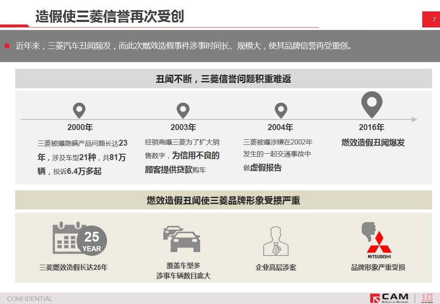Click the paragraph starting 三菱被曝涉嫌在2002年
Viewport: 440px width, 304px height.
click(x=278, y=155)
